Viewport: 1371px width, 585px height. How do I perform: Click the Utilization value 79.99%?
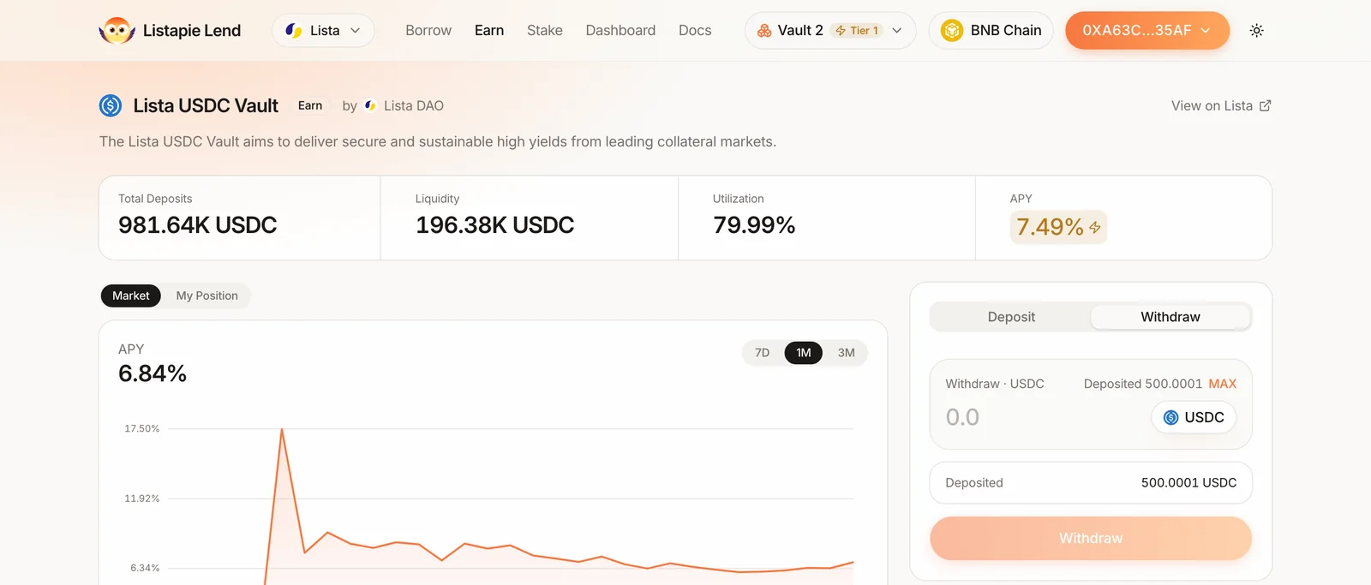[x=754, y=225]
